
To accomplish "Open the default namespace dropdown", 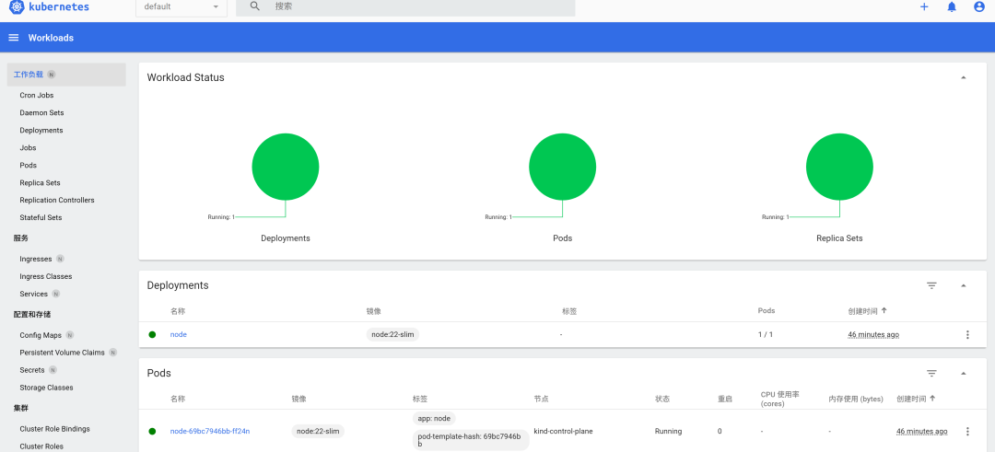I will 181,7.
